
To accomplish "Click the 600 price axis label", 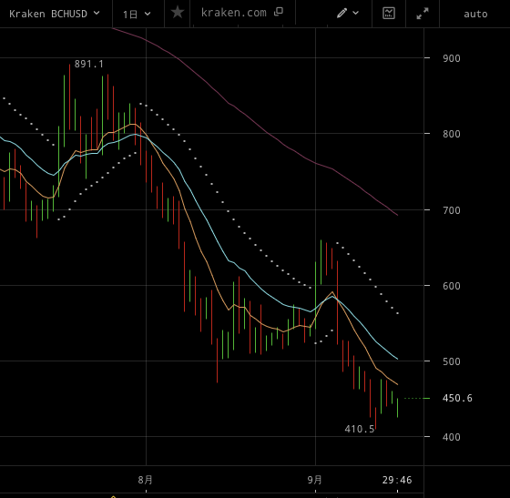I will click(452, 286).
